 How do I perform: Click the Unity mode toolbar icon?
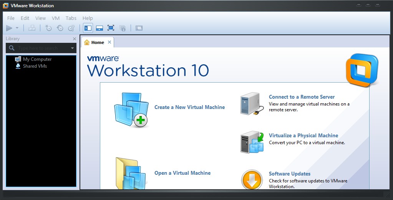(123, 28)
